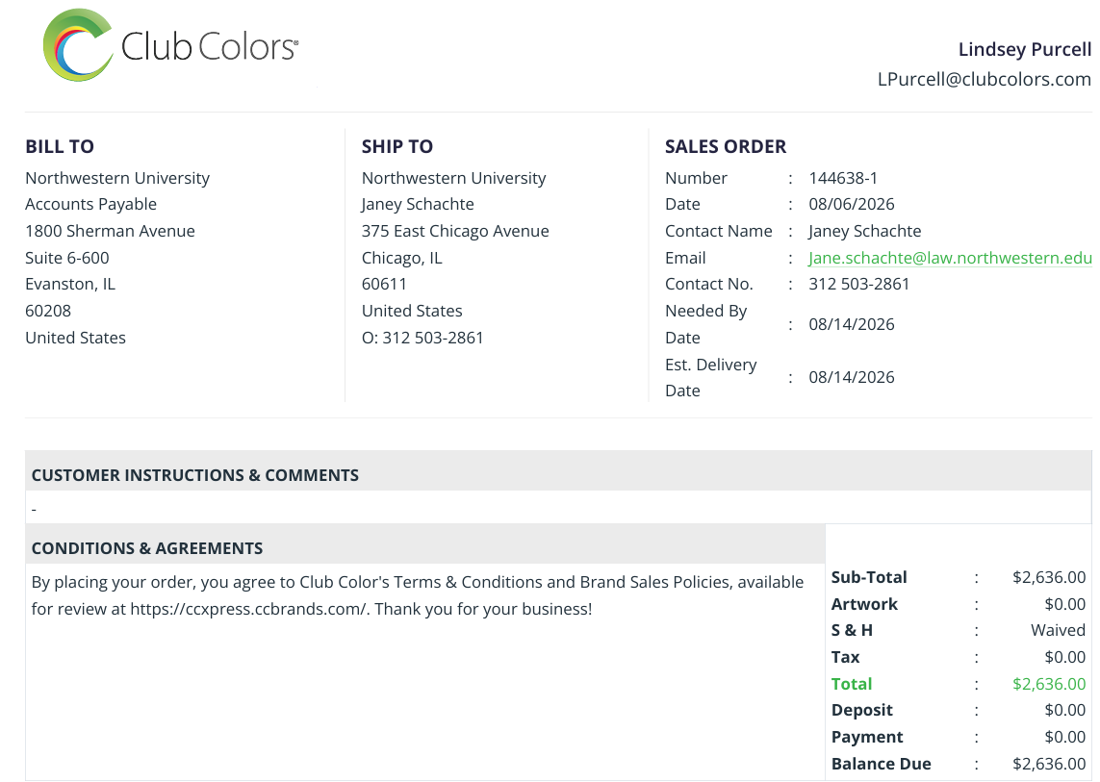Click the S & H Waived value
This screenshot has height=782, width=1100.
1058,631
